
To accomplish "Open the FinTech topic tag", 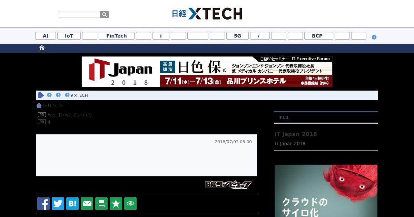I will point(117,36).
